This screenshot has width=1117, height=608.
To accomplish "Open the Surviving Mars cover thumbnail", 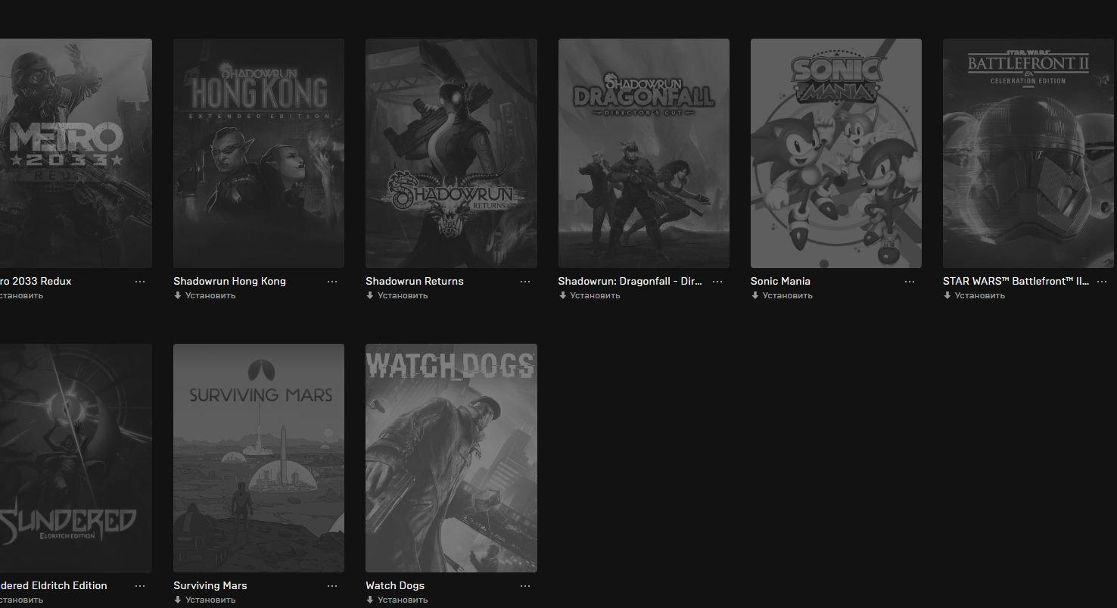I will [x=259, y=458].
